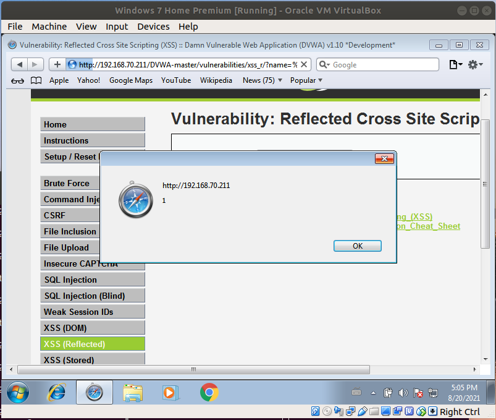Select Weak Session IDs in sidebar
The image size is (496, 420).
[x=93, y=312]
